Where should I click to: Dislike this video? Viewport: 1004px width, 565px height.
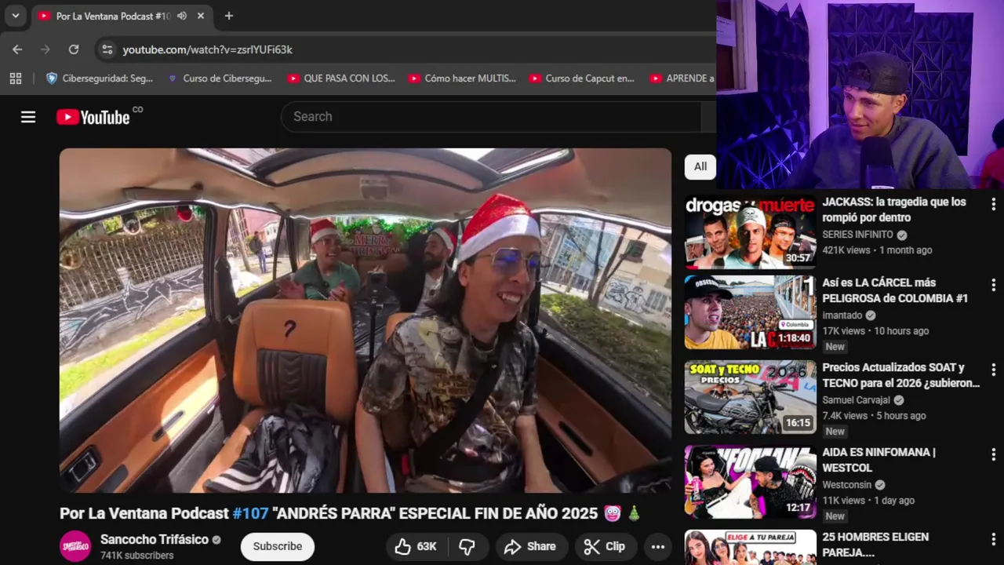(x=467, y=546)
